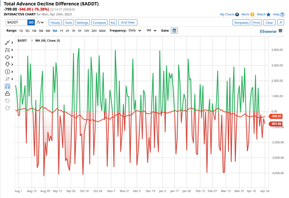This screenshot has height=198, width=289.
Task: Open the 9M period dropdown
Action: coord(151,31)
